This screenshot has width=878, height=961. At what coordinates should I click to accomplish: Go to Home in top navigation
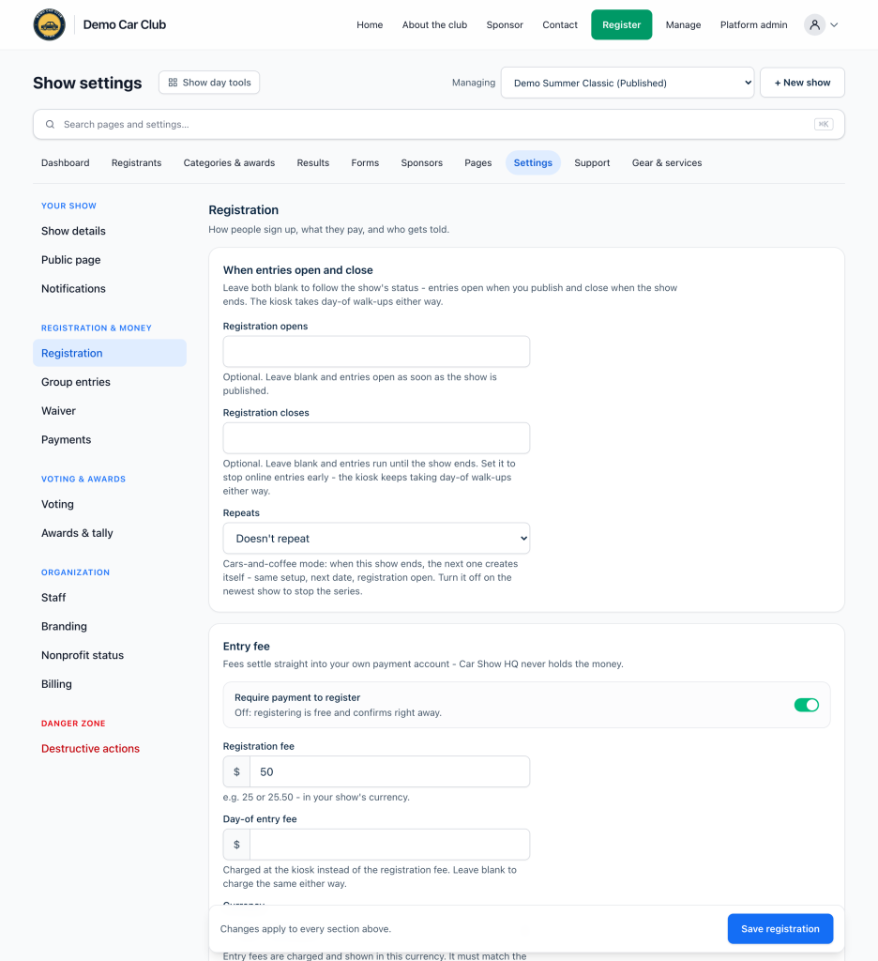pos(370,24)
